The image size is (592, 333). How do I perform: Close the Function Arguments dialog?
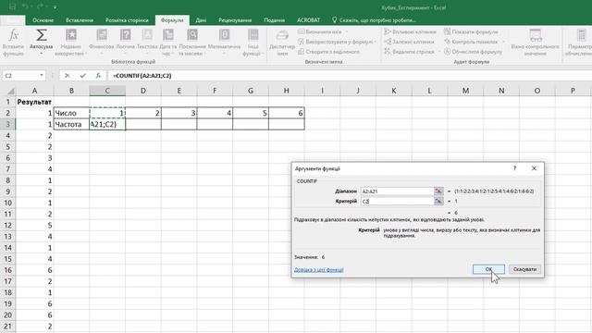534,168
